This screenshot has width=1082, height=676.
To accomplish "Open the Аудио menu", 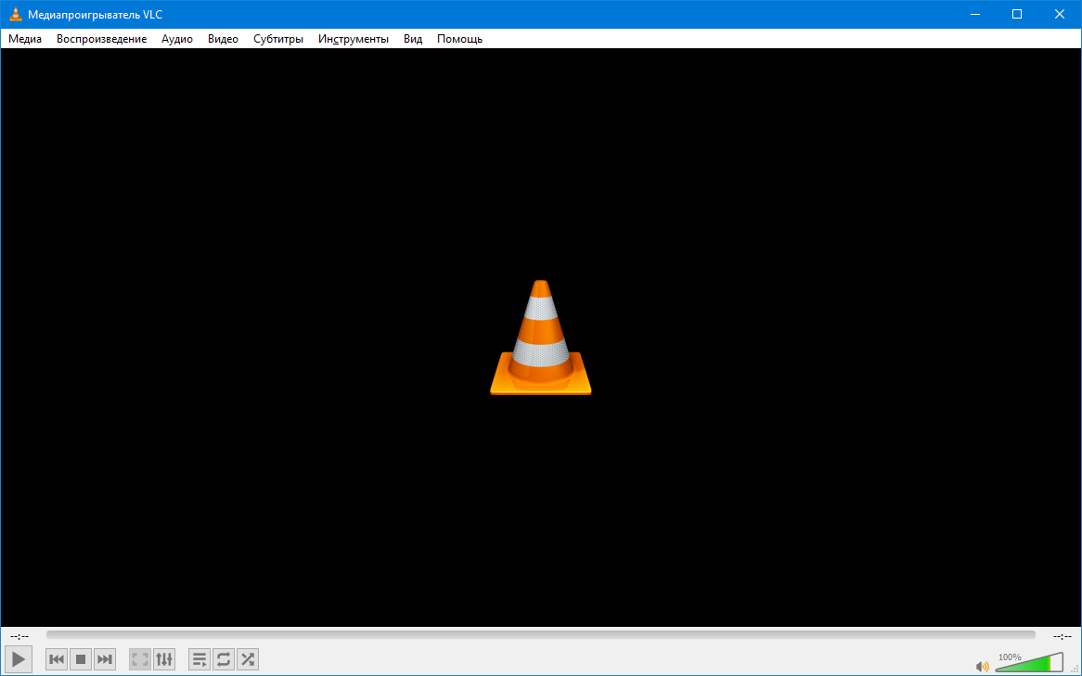I will (176, 39).
